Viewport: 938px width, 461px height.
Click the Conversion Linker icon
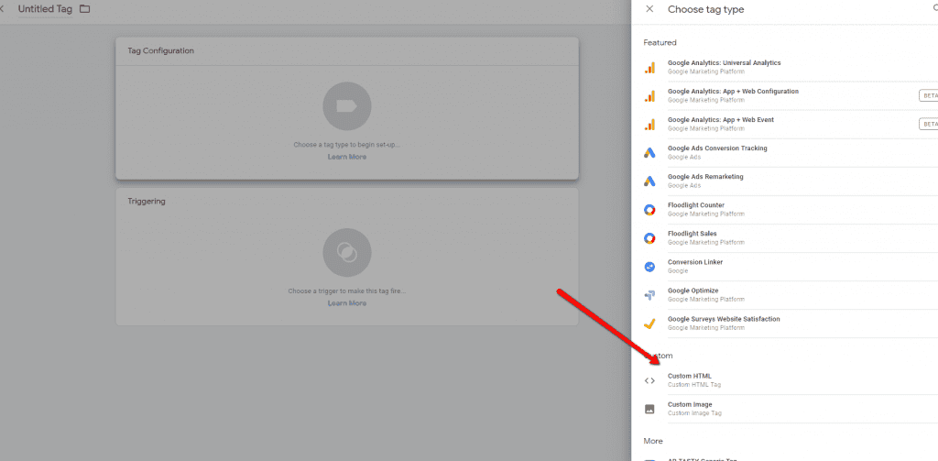point(649,266)
